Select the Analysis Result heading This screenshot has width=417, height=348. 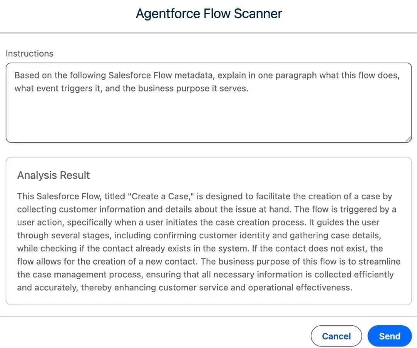tap(53, 175)
